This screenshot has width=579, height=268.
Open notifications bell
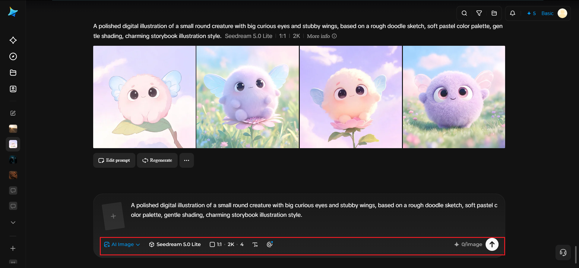[513, 13]
